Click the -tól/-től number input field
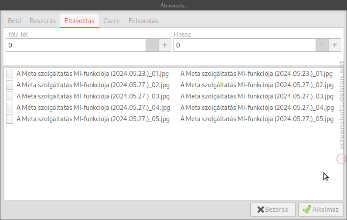The width and height of the screenshot is (347, 220). (x=76, y=45)
